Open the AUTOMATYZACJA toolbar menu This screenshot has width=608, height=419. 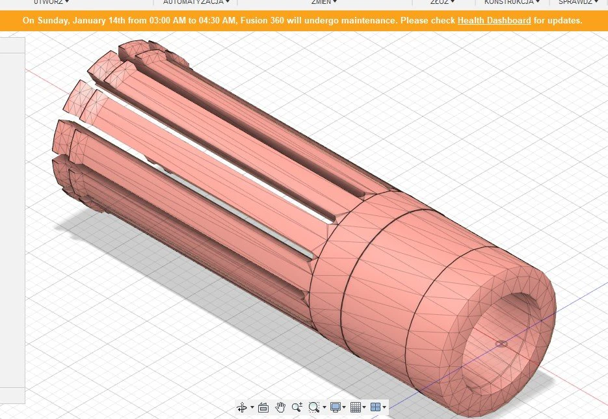click(196, 2)
